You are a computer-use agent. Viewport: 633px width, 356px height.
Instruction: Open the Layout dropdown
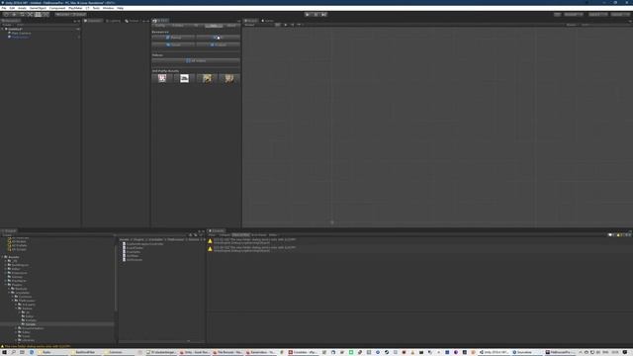click(620, 15)
